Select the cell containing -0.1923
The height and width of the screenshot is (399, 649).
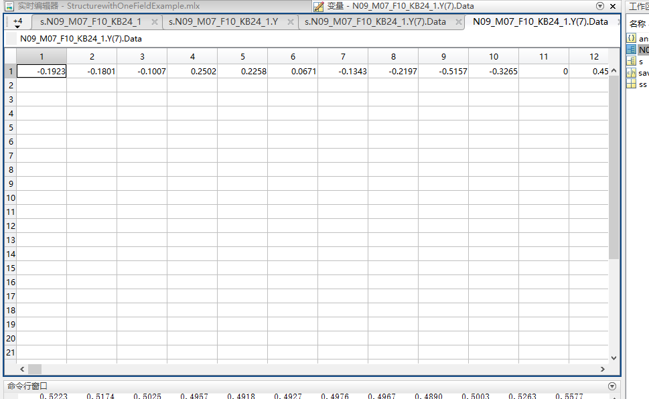tap(42, 71)
